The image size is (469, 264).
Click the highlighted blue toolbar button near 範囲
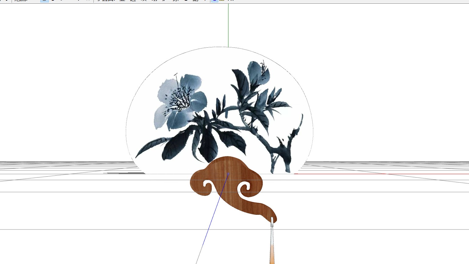(x=45, y=1)
